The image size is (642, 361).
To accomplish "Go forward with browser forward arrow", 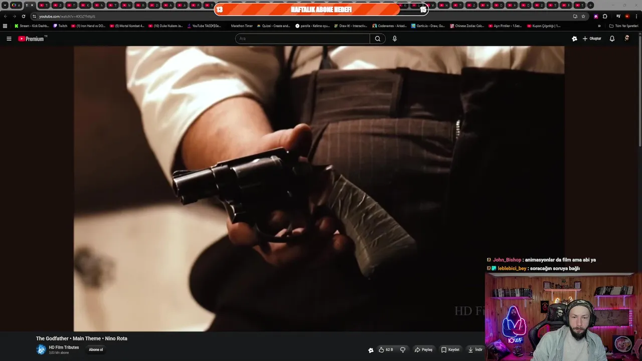I will [14, 16].
